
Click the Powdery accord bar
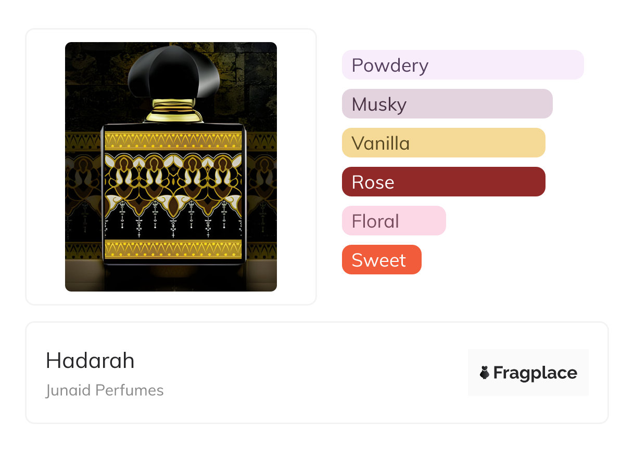(x=462, y=65)
